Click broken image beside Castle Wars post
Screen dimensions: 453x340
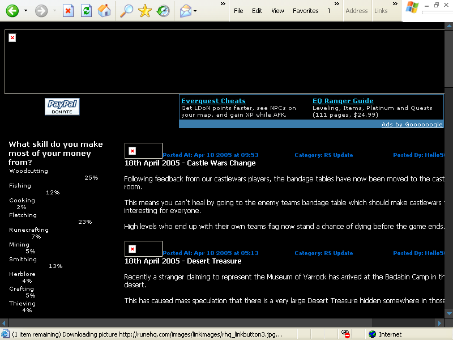(x=133, y=151)
